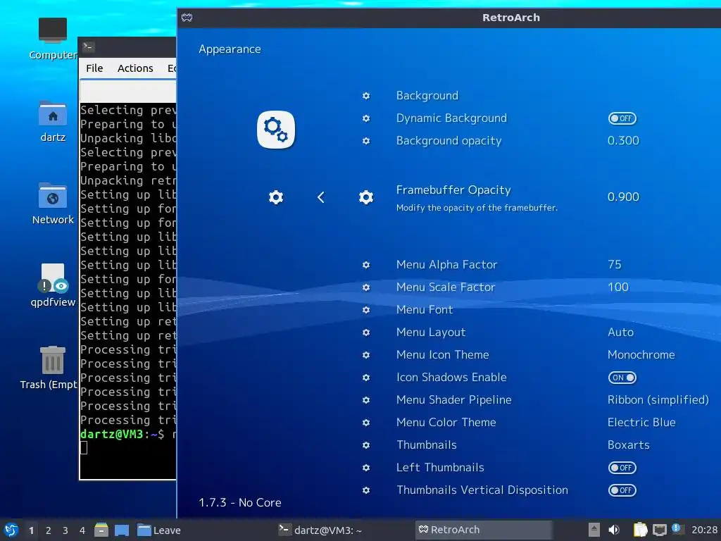Click the gear icon beside Menu Scale Factor

click(366, 287)
